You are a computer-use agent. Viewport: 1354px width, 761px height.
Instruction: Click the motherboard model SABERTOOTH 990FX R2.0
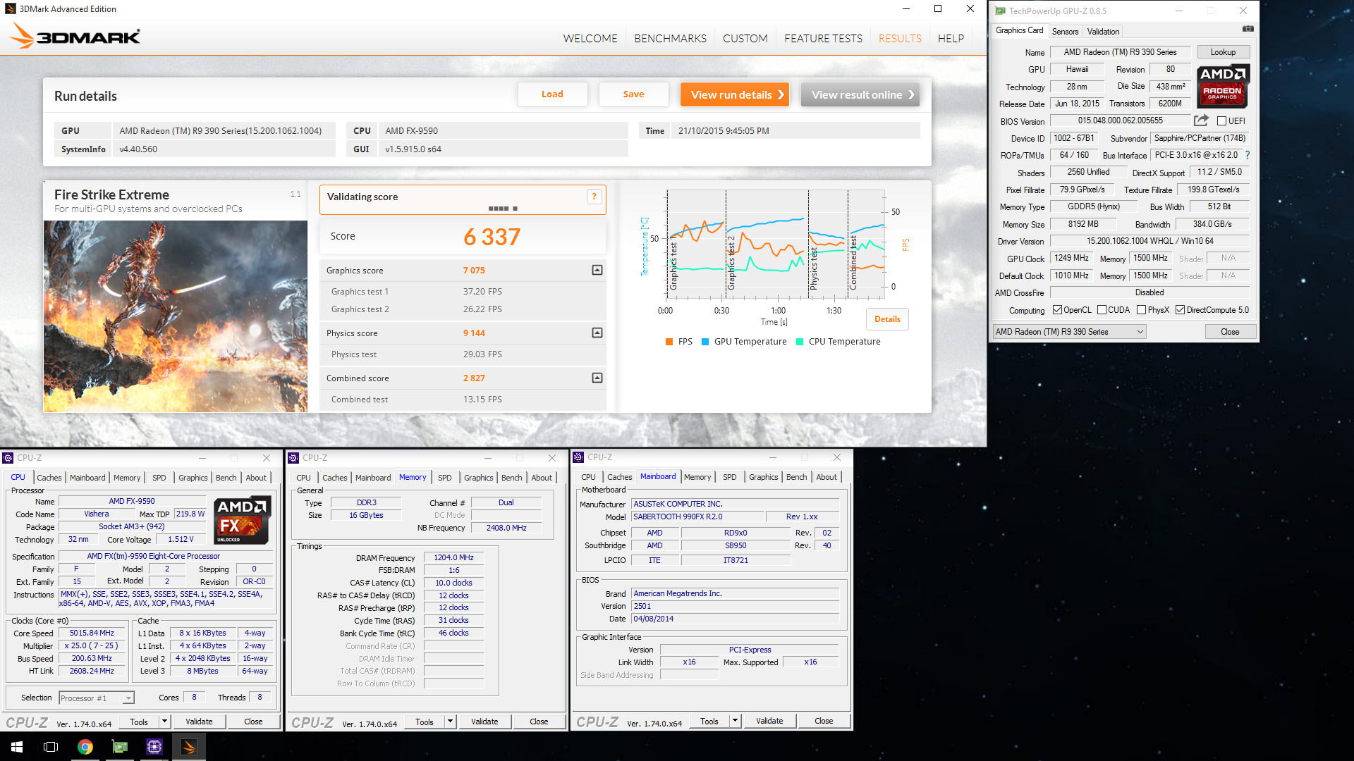pyautogui.click(x=697, y=516)
